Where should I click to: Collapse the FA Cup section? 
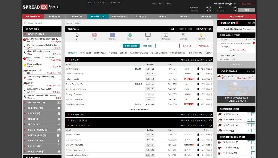point(68,60)
